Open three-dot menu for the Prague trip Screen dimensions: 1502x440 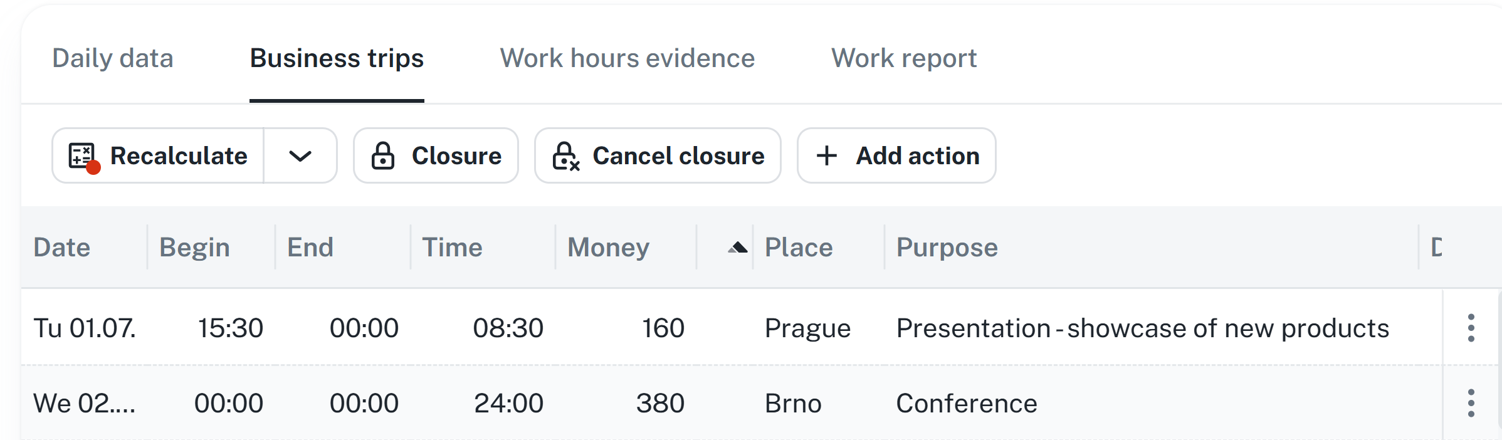pos(1471,328)
